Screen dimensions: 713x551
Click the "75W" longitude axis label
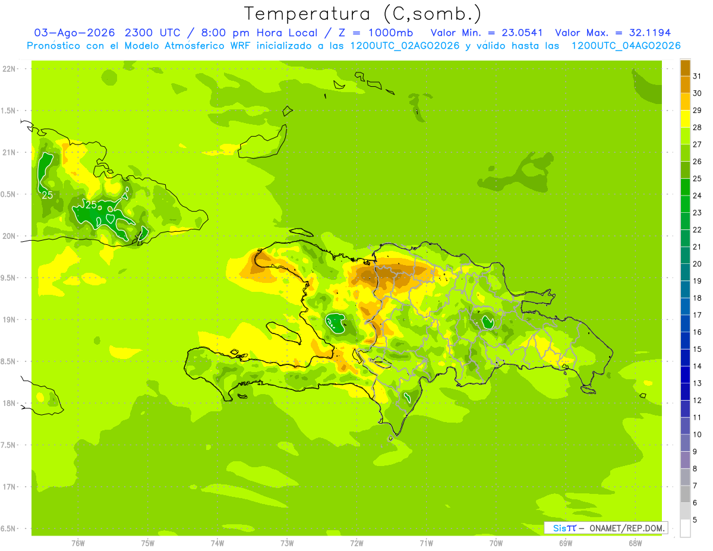[x=147, y=543]
